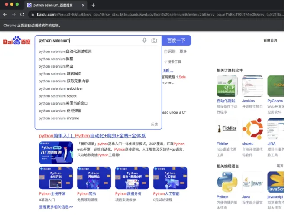Click the 采购 tab shopping icon
This screenshot has height=216, width=285.
pos(165,52)
